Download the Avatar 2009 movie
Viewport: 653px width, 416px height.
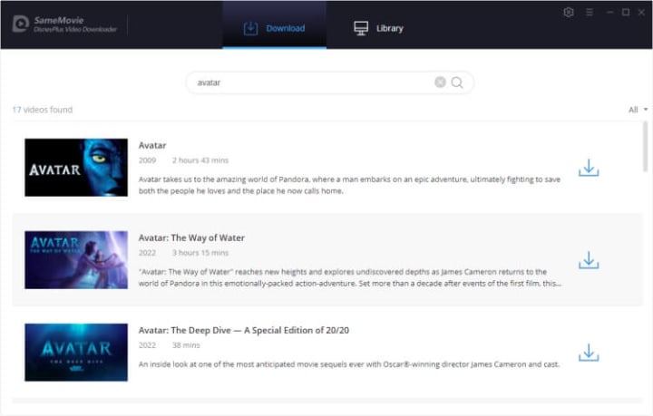point(589,168)
